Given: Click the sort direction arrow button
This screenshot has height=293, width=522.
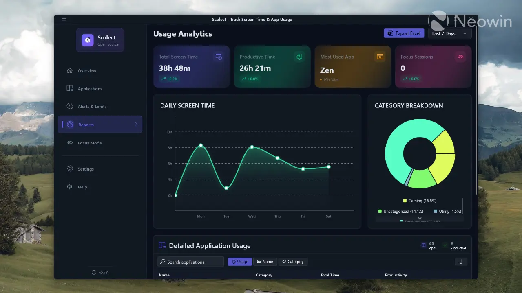Looking at the screenshot, I should [x=461, y=262].
